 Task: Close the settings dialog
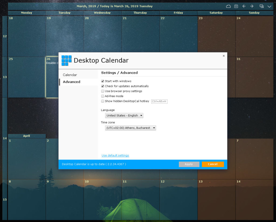click(x=224, y=56)
